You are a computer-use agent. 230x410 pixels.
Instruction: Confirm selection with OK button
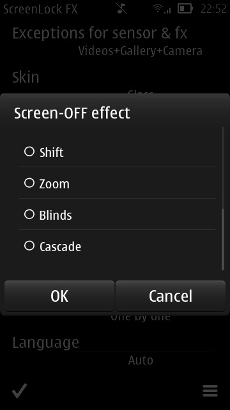59,296
